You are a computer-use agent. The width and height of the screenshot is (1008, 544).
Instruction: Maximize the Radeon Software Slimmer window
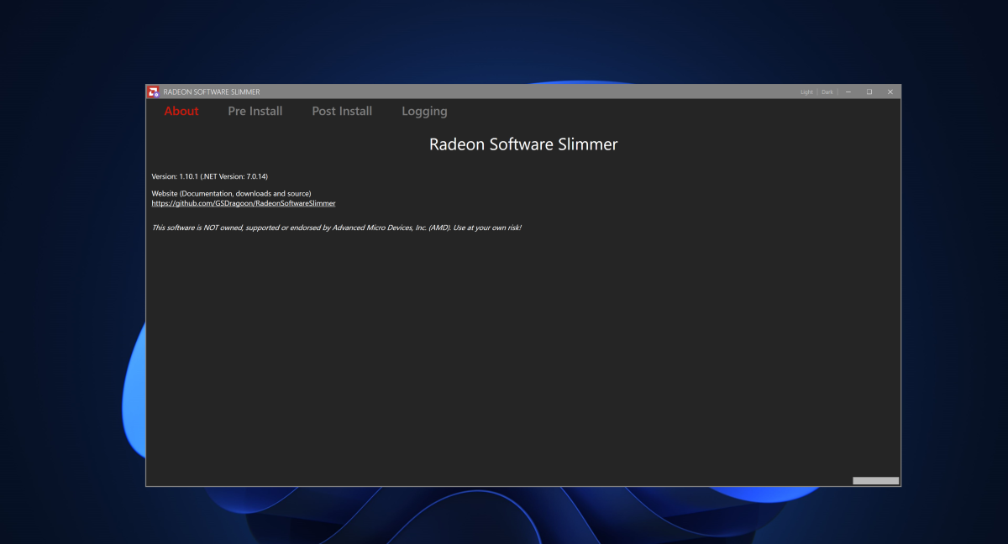tap(869, 92)
